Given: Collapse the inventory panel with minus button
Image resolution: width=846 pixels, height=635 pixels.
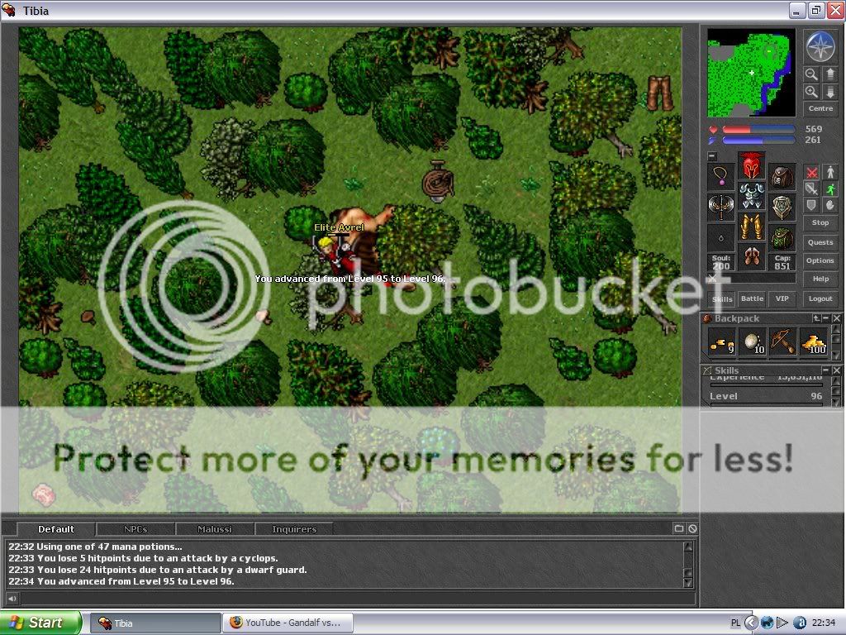Looking at the screenshot, I should click(712, 156).
